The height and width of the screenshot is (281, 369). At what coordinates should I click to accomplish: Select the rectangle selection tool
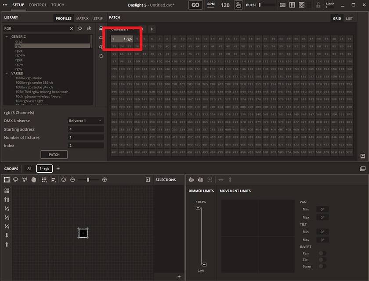click(x=7, y=180)
